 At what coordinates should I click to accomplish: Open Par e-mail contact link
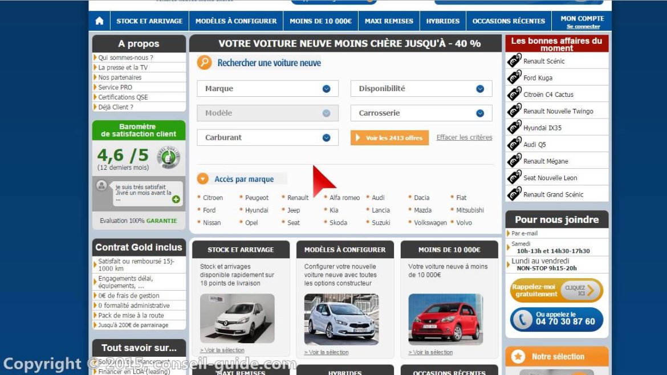[x=524, y=234]
